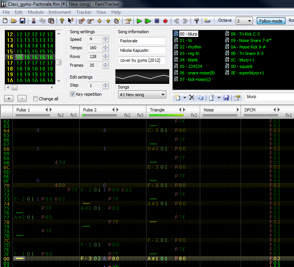This screenshot has width=294, height=267.
Task: Open a file with folder icon
Action: point(14,21)
